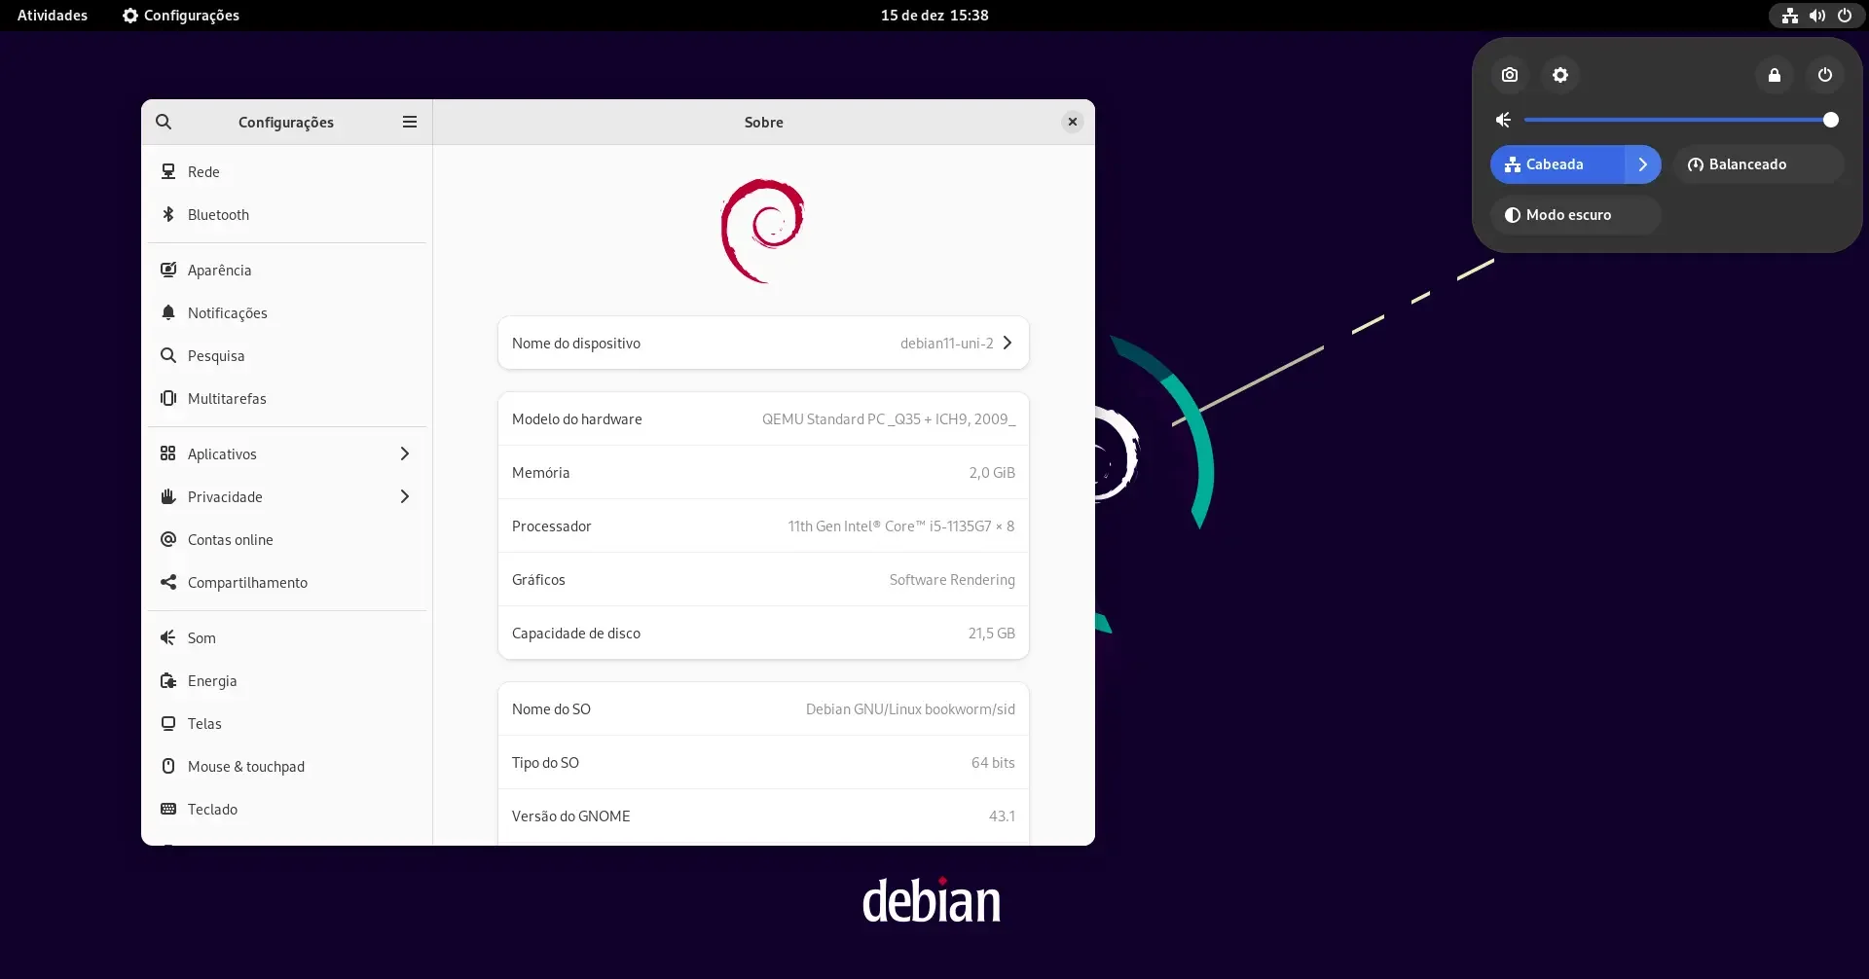Click the Processador row
This screenshot has height=979, width=1869.
[x=763, y=526]
